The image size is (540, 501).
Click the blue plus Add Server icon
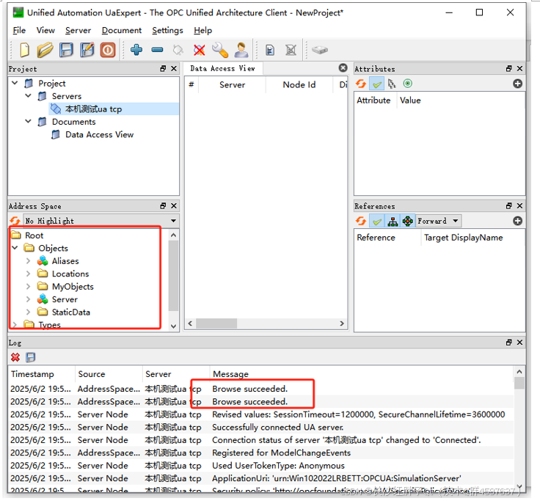click(136, 50)
